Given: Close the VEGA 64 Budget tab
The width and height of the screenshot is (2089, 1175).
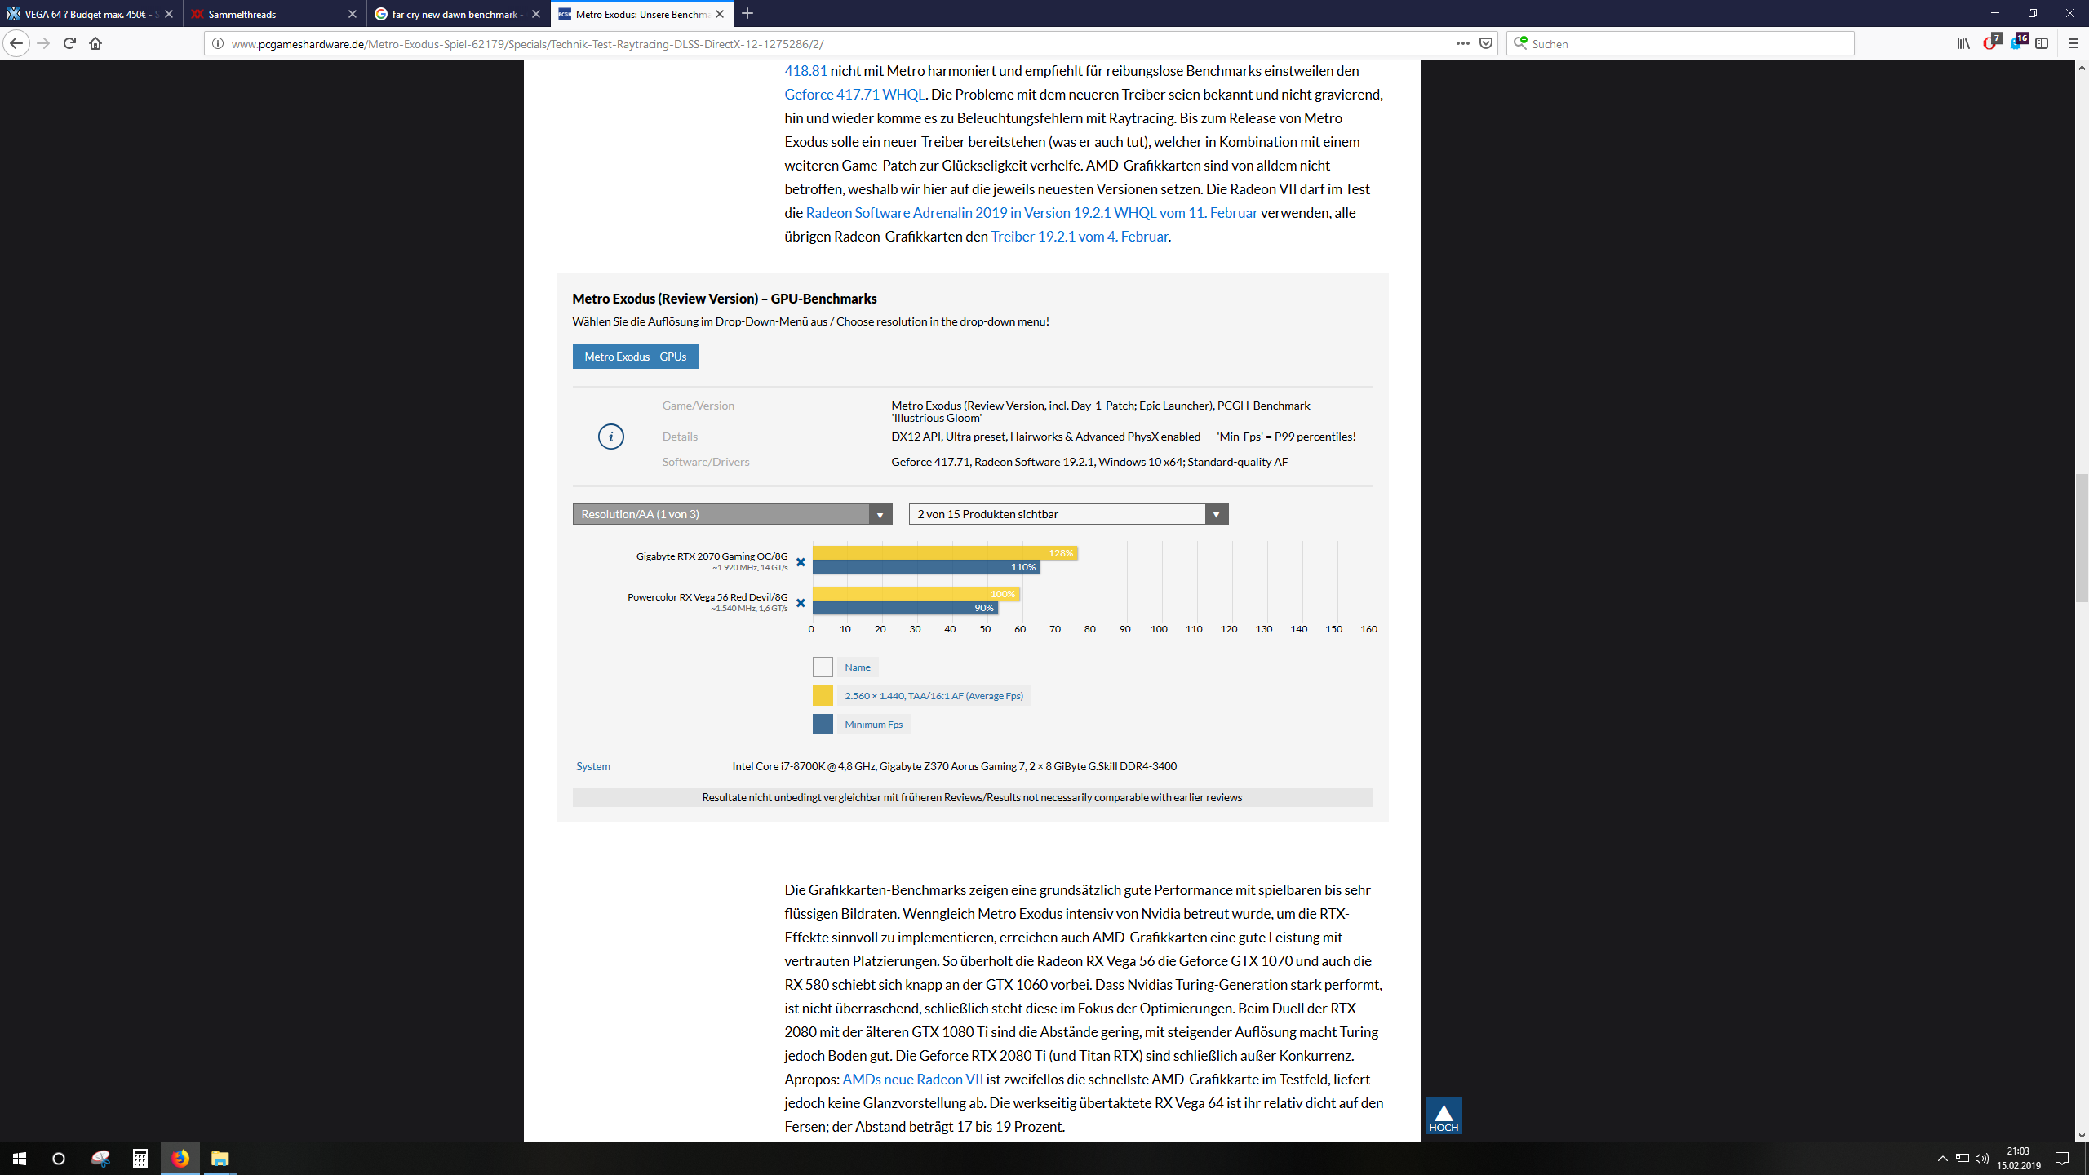Looking at the screenshot, I should [169, 14].
